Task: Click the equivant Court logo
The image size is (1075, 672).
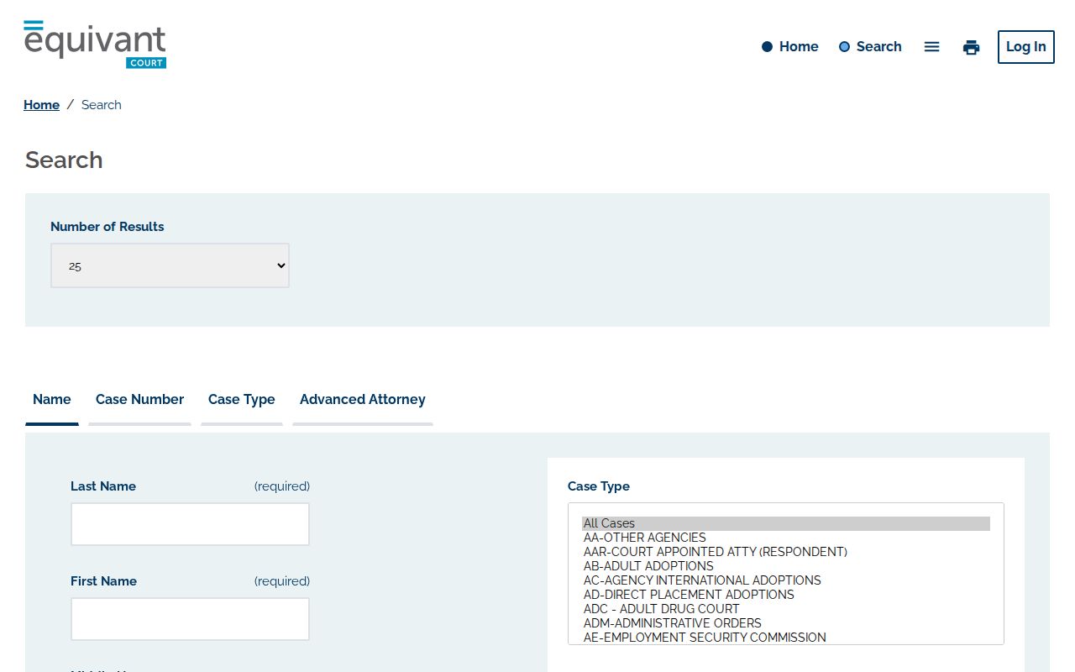Action: (95, 45)
